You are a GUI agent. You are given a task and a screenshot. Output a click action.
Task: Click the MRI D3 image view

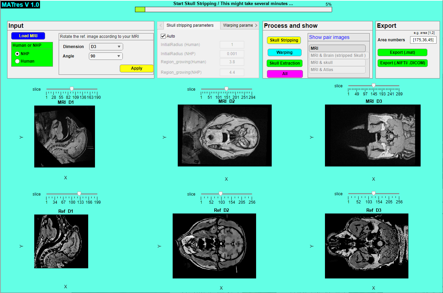pyautogui.click(x=373, y=135)
